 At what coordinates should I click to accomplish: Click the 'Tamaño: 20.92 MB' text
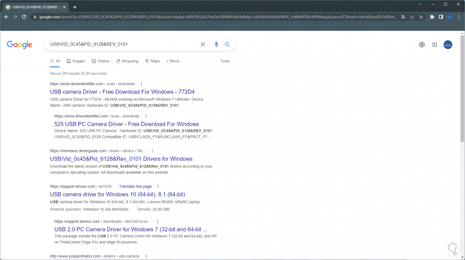(153, 209)
